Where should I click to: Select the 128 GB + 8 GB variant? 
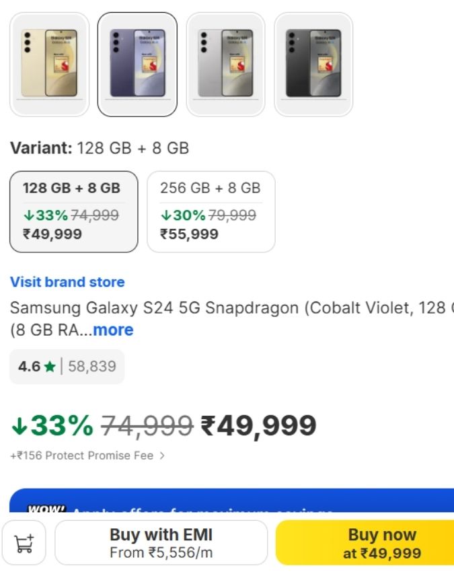(x=73, y=211)
